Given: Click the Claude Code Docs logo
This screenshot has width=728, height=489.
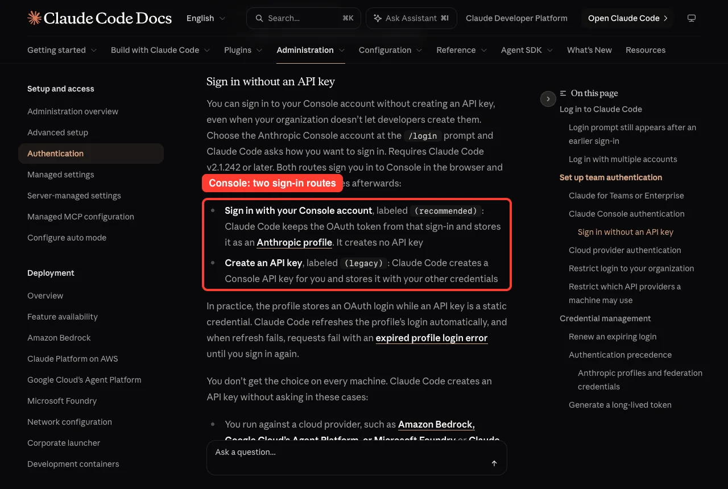Looking at the screenshot, I should (x=100, y=18).
